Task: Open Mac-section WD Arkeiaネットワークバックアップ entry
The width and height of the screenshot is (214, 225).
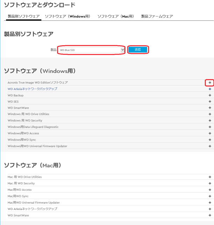Action: [x=33, y=209]
